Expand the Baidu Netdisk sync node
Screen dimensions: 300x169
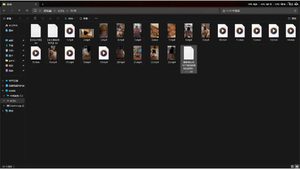[x=3, y=86]
